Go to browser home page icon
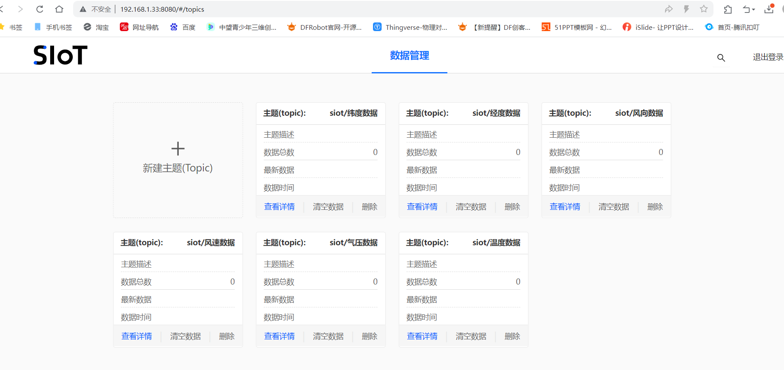784x370 pixels. [x=59, y=9]
